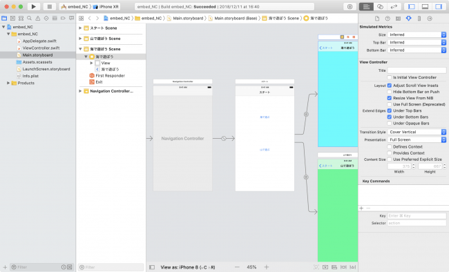
Task: Open the Presentation dropdown
Action: pyautogui.click(x=417, y=139)
